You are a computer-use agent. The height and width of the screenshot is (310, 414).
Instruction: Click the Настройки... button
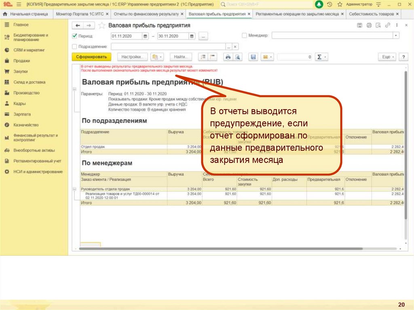(132, 57)
